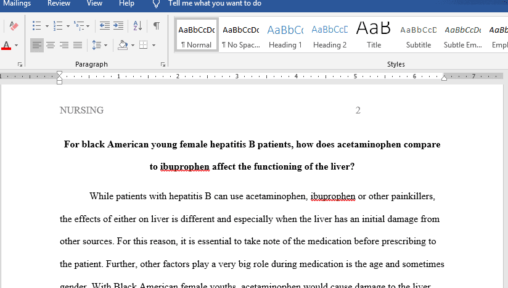
Task: Decrease the paragraph indent
Action: click(104, 26)
